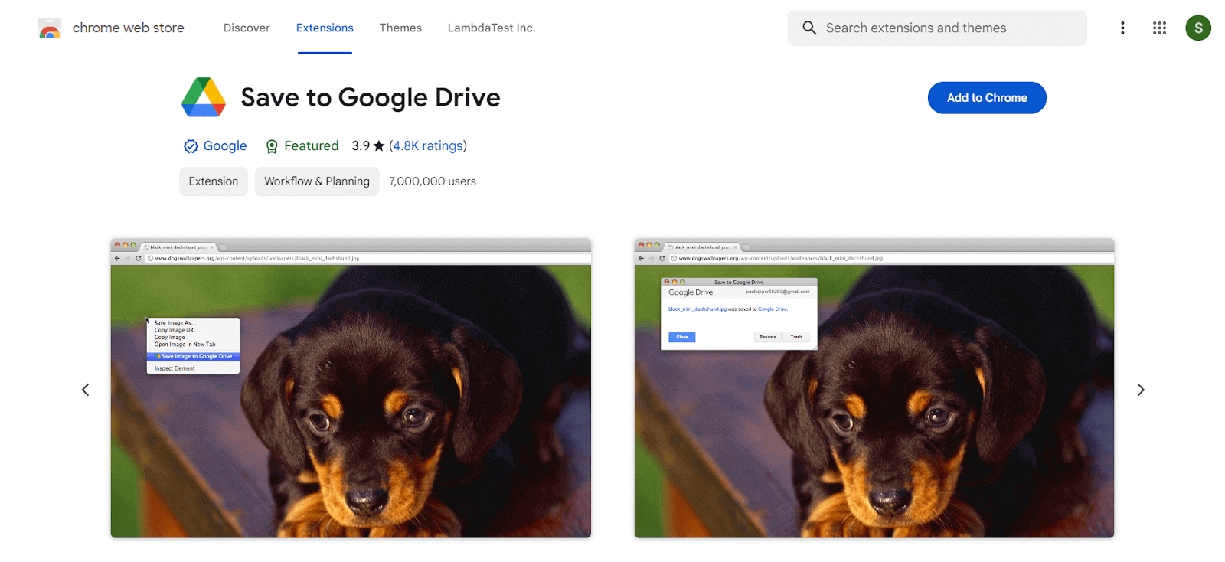This screenshot has width=1225, height=562.
Task: Click the Add to Chrome button
Action: tap(987, 98)
